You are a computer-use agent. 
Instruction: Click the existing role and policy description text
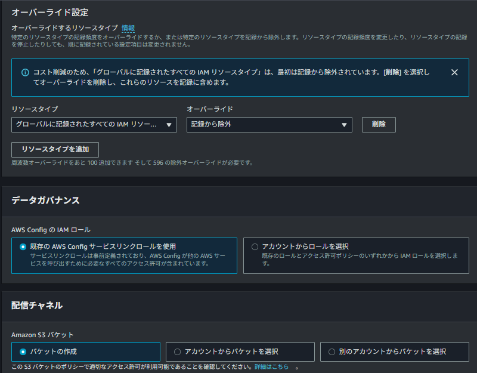pos(360,259)
